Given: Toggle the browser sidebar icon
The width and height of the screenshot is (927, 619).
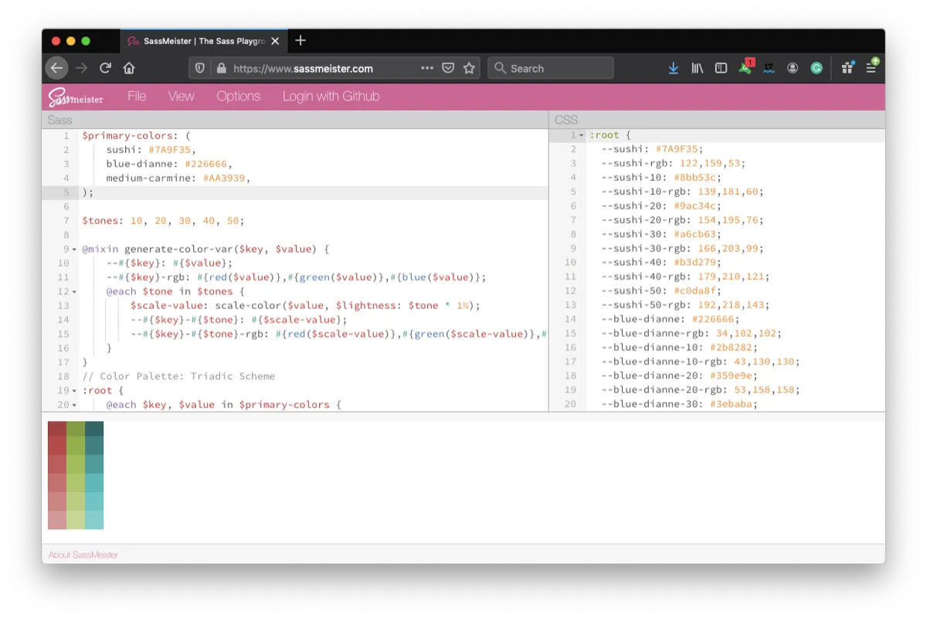Looking at the screenshot, I should point(721,68).
